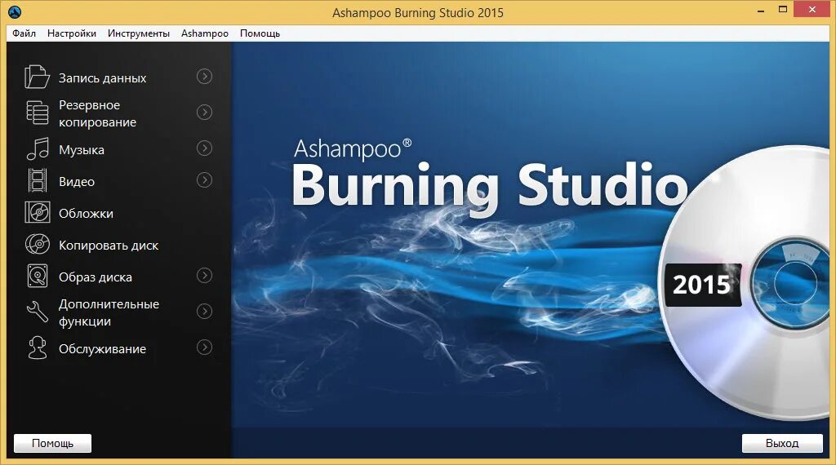
Task: Click the Видео film strip icon
Action: (x=38, y=180)
